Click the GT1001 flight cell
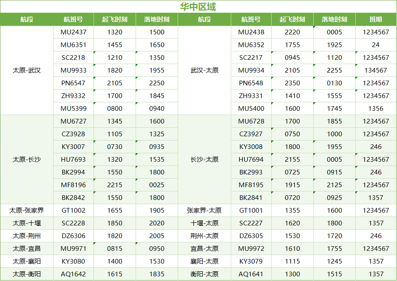Viewport: 397px width, 281px height. pyautogui.click(x=251, y=211)
